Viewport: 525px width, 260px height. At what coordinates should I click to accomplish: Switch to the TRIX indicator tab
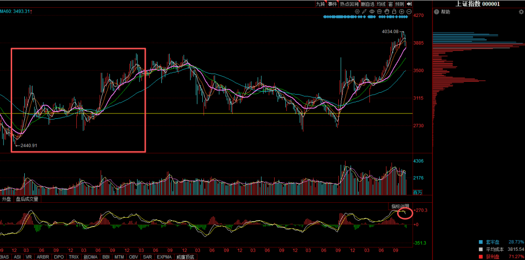pos(73,257)
